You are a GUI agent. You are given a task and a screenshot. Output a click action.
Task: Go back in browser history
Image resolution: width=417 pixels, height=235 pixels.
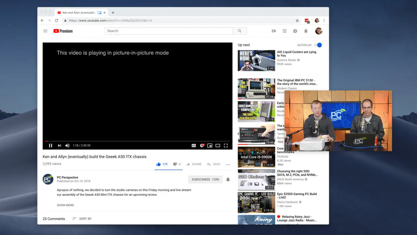[x=42, y=21]
